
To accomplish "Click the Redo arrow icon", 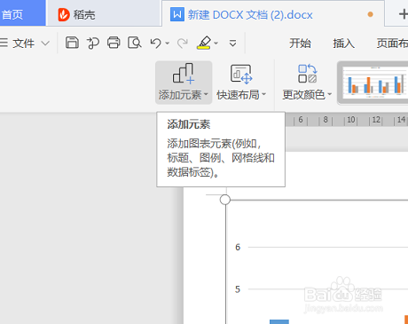I will point(183,43).
